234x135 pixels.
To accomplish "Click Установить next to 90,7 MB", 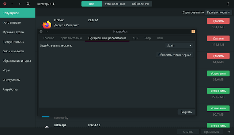I will tap(218, 108).
